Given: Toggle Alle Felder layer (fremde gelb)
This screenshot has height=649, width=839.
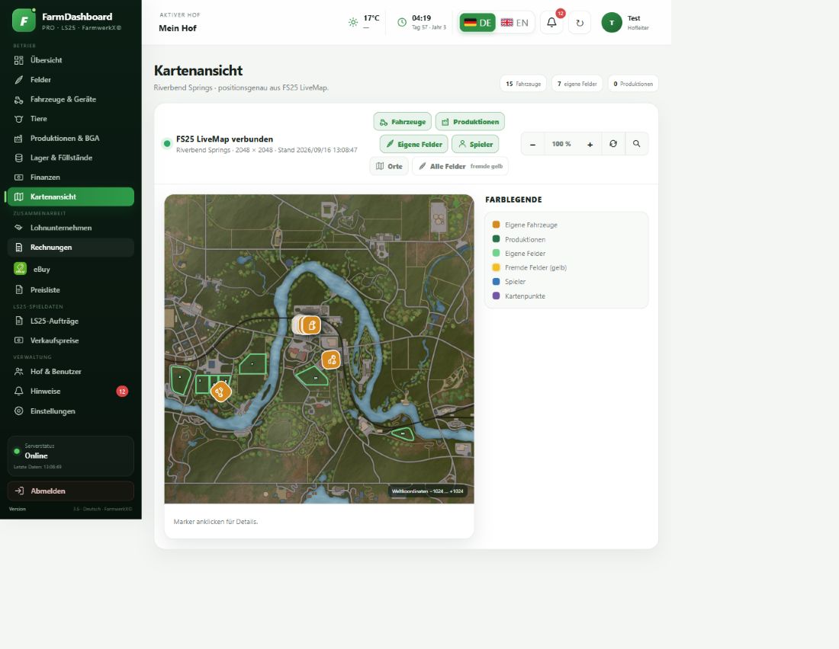Looking at the screenshot, I should tap(460, 166).
